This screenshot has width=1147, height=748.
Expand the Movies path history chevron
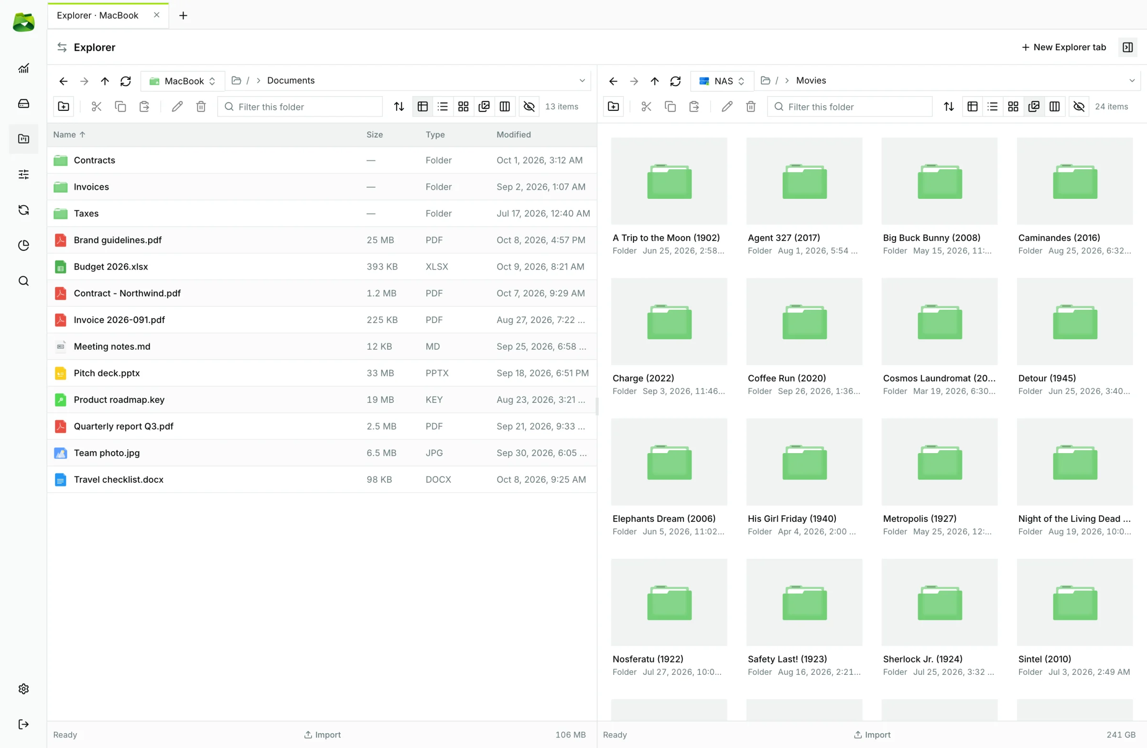1132,80
